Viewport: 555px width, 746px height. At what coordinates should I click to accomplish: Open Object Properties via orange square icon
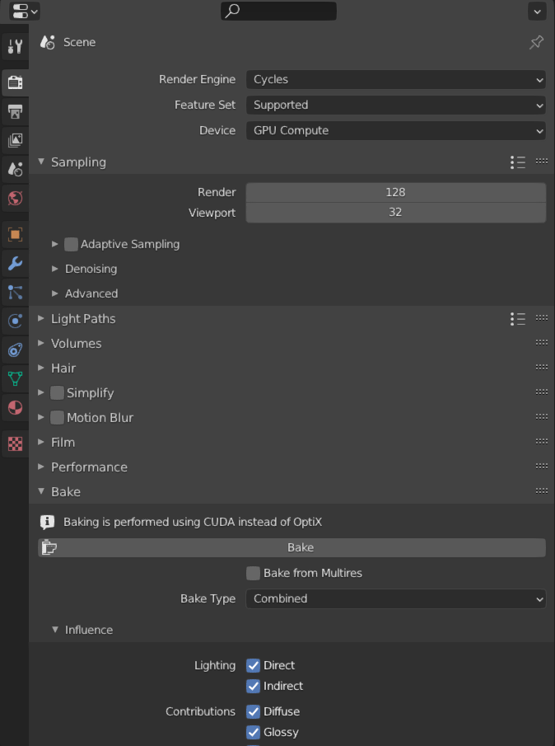pyautogui.click(x=15, y=235)
